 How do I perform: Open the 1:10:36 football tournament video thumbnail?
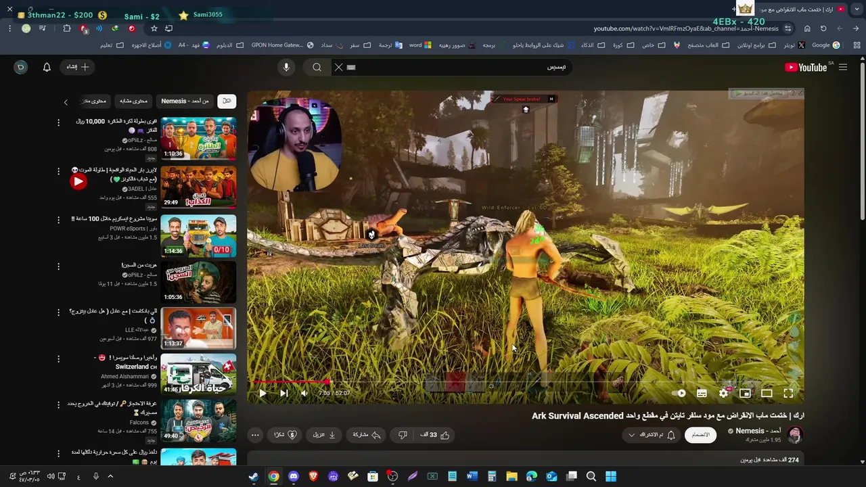(x=198, y=138)
